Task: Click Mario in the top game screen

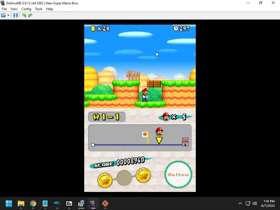Action: [145, 95]
